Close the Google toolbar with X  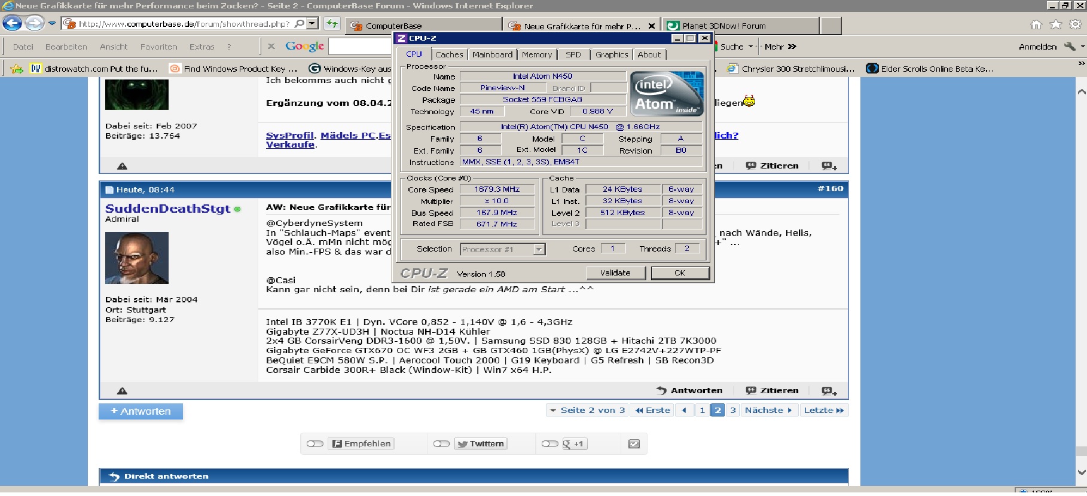[271, 47]
